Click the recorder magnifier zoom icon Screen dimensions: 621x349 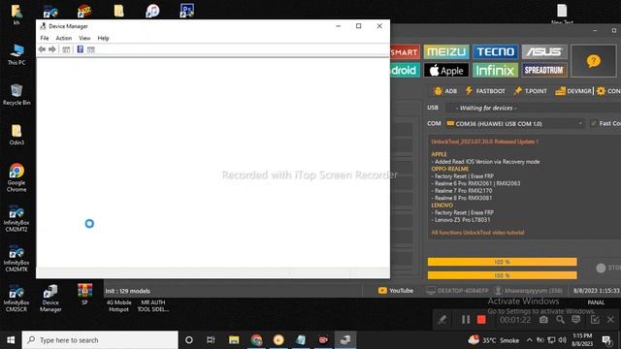(560, 320)
